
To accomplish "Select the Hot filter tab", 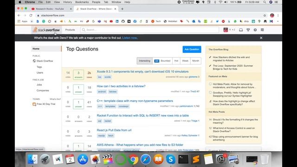I will pyautogui.click(x=176, y=61).
